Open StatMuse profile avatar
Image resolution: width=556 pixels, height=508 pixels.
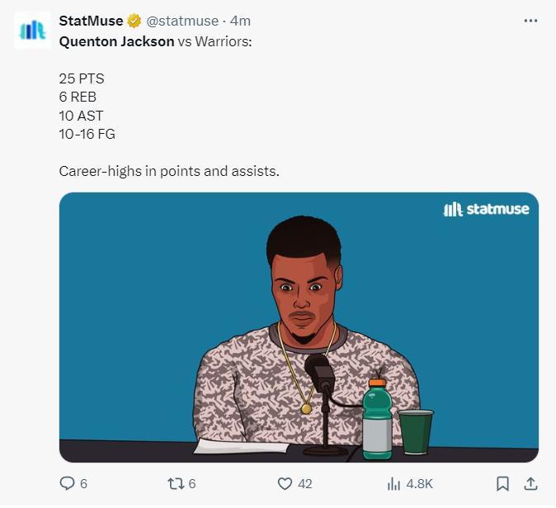point(32,30)
